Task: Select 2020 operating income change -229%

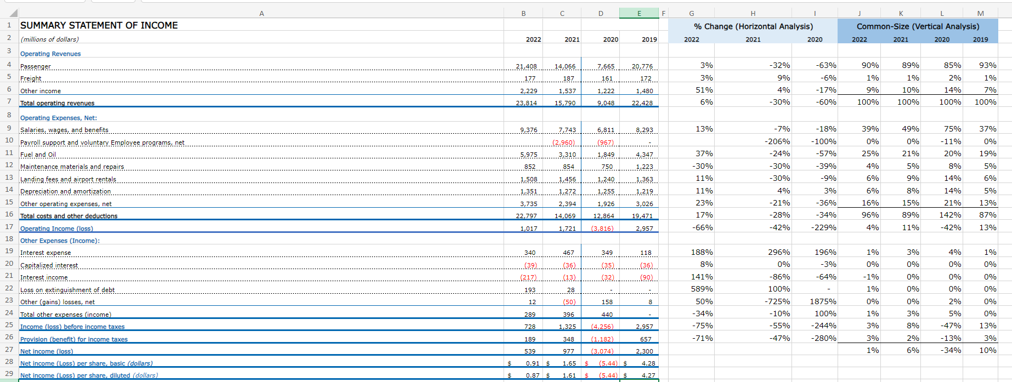Action: (824, 227)
